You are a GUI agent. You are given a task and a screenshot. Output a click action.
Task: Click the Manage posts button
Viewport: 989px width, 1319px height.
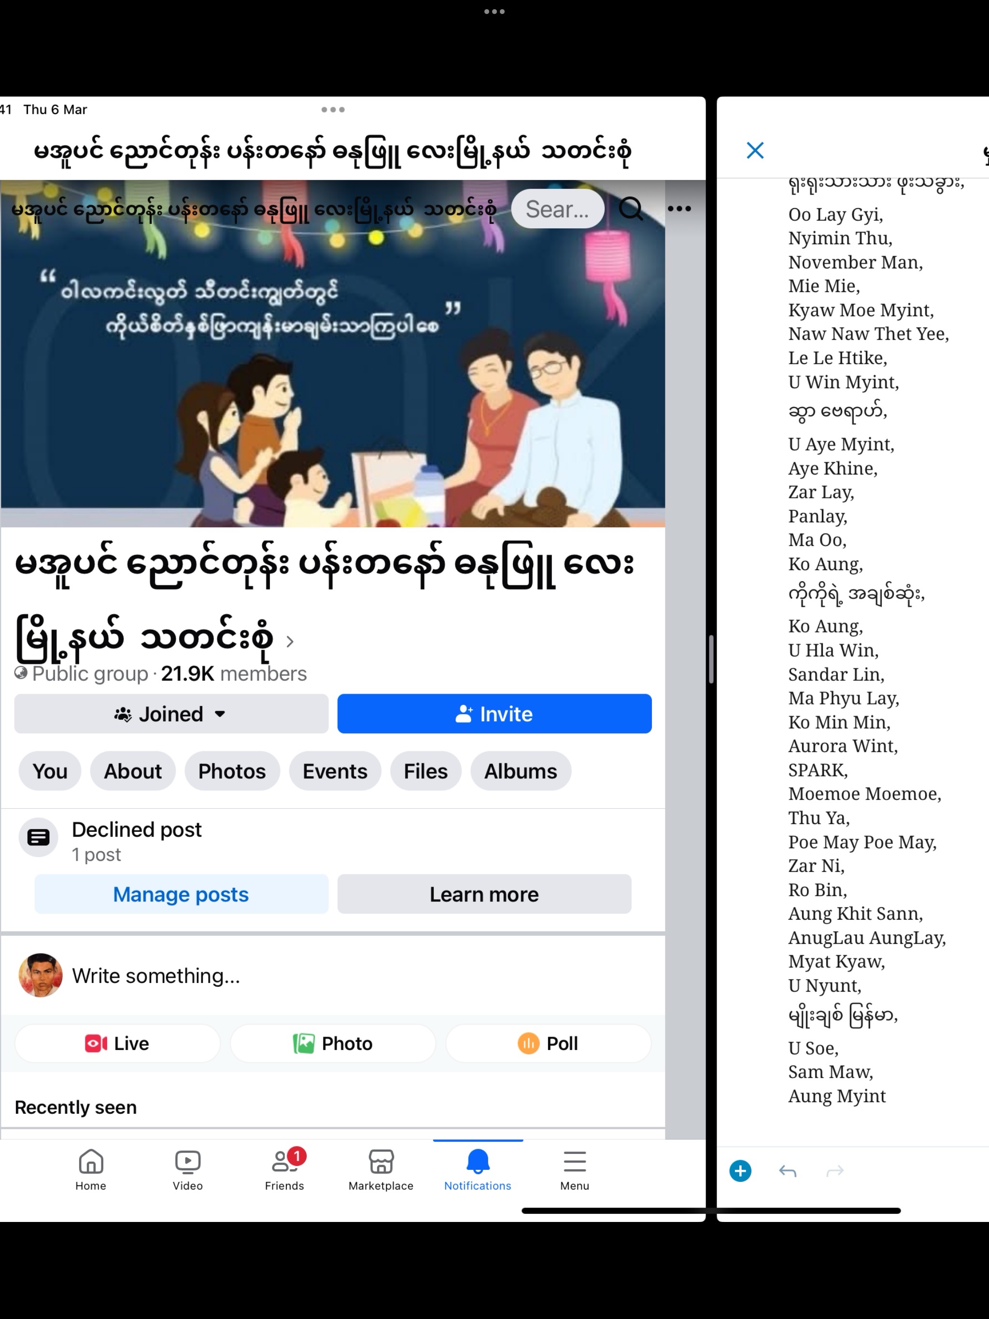tap(182, 895)
